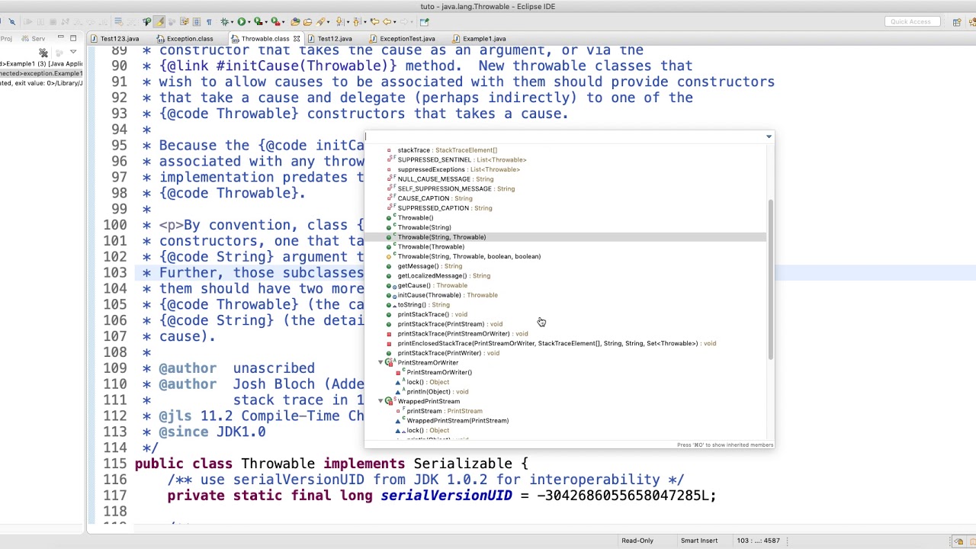Viewport: 976px width, 549px height.
Task: Open the Serv tab in left panel
Action: [x=33, y=39]
